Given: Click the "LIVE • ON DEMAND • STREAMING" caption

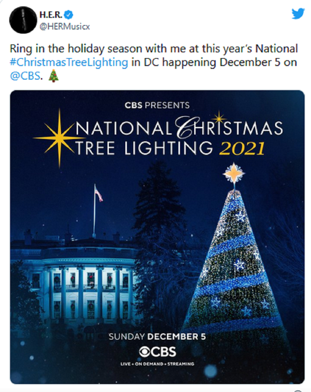Looking at the screenshot, I should click(157, 364).
